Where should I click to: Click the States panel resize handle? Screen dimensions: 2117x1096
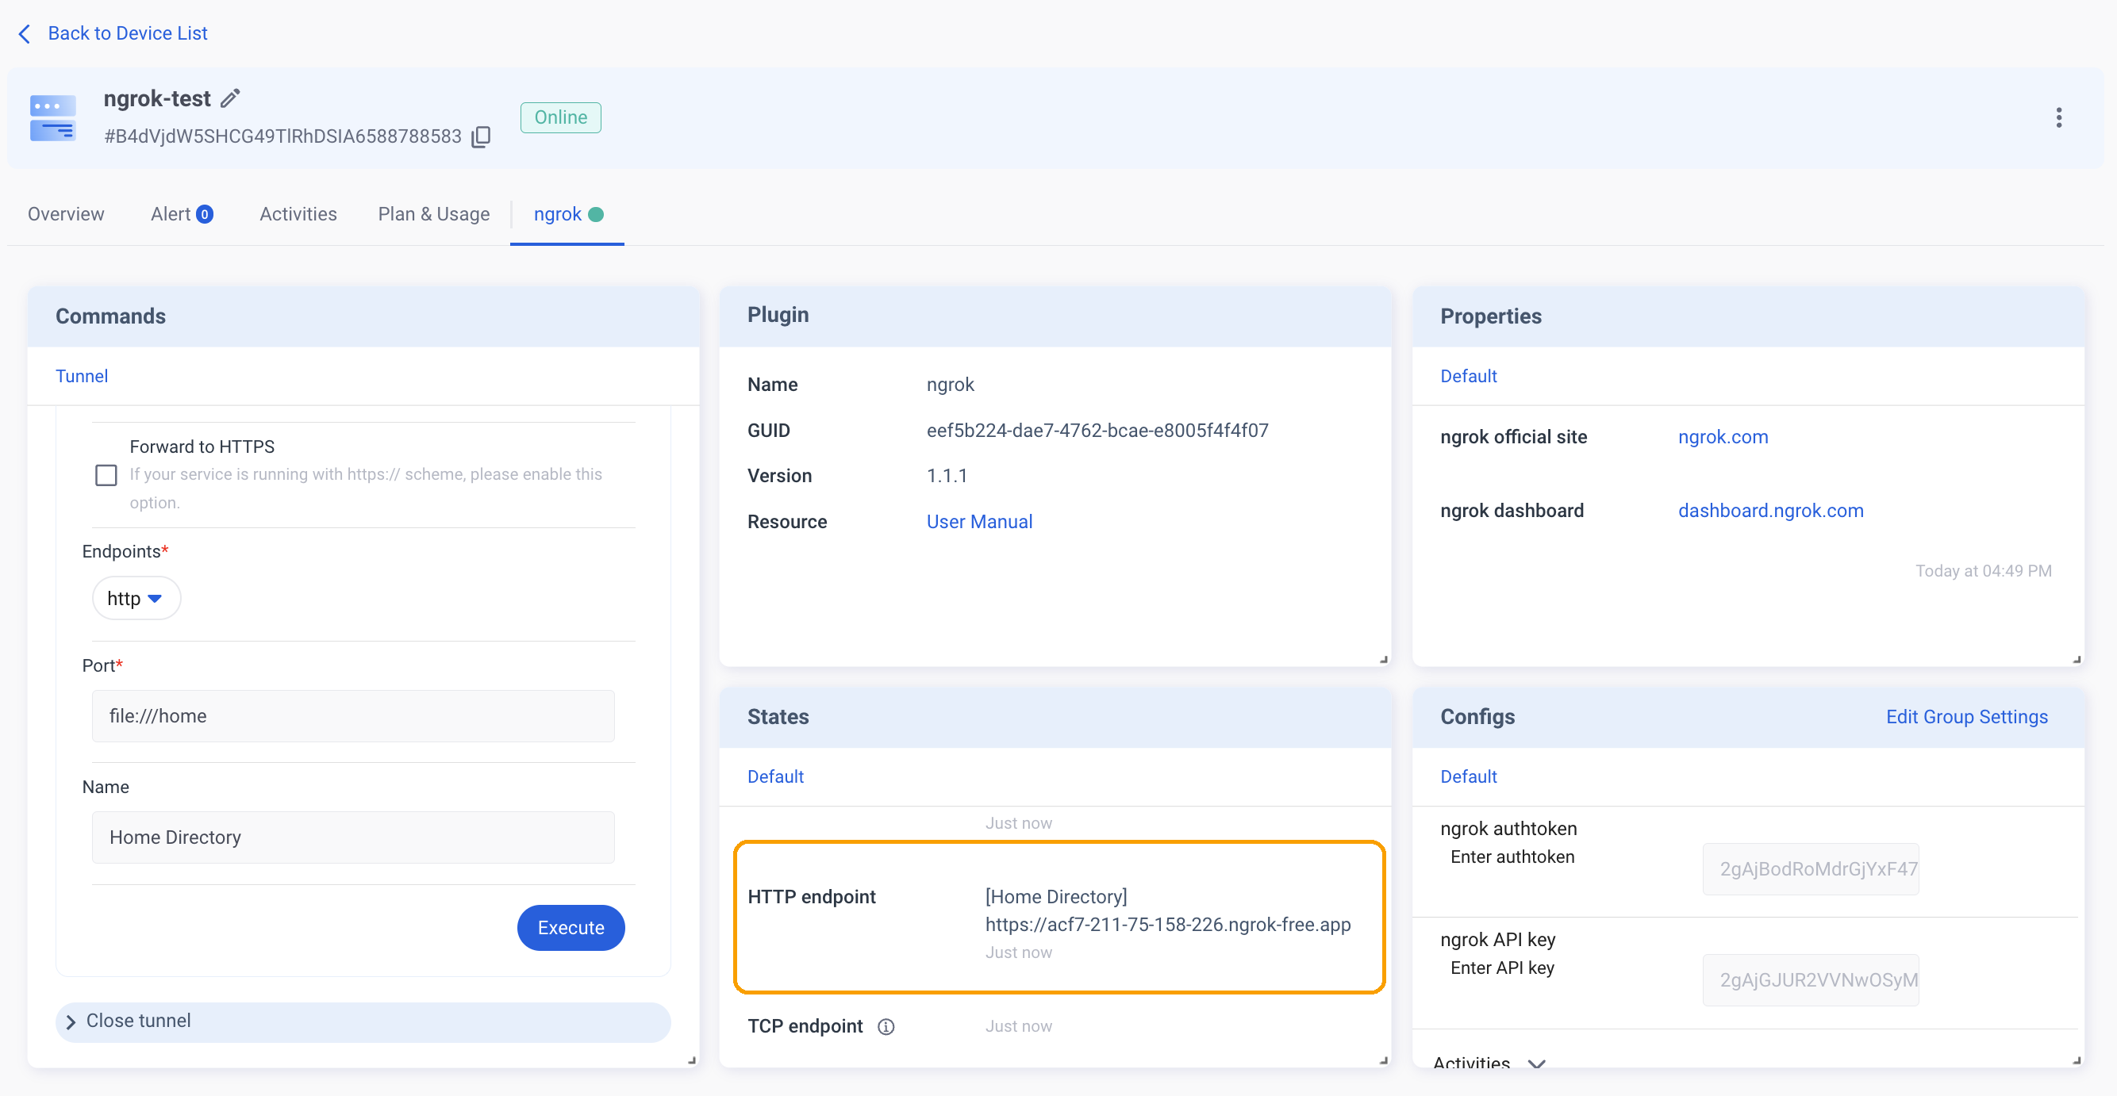pyautogui.click(x=1384, y=1060)
